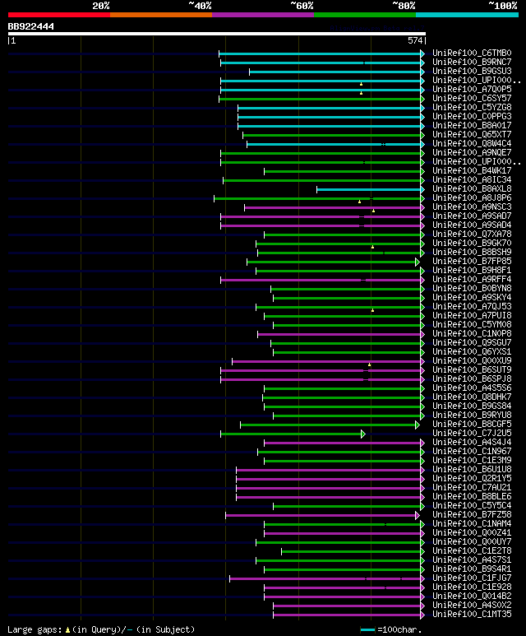Screen dimensions: 526x636
Task: Select the UniRef100_Q014B2 label
Action: [472, 597]
